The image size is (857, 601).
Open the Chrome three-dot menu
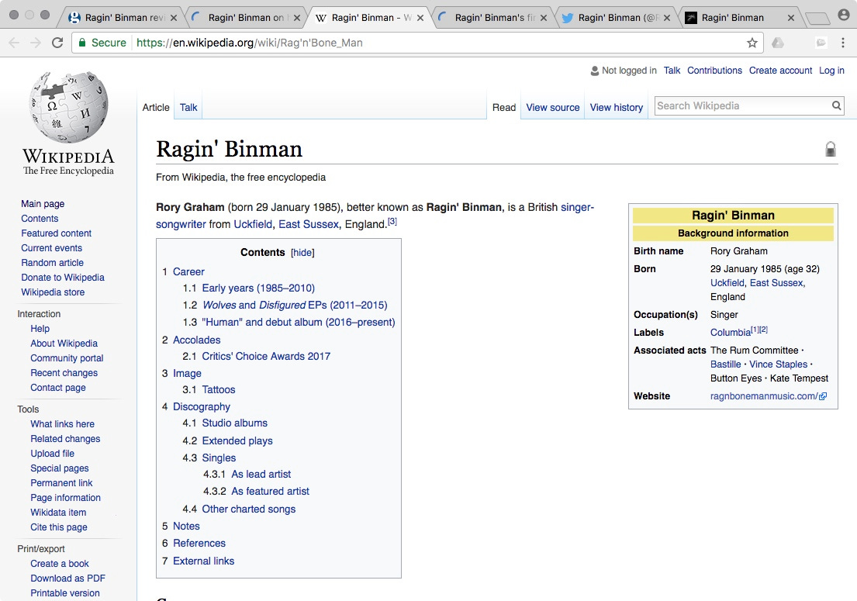click(x=843, y=43)
